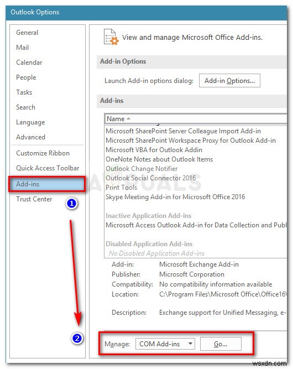Select OneNote Notes about Outlook Items
The image size is (293, 369).
159,159
